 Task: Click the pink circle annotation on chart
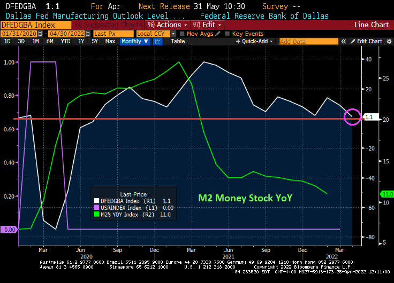tap(352, 116)
